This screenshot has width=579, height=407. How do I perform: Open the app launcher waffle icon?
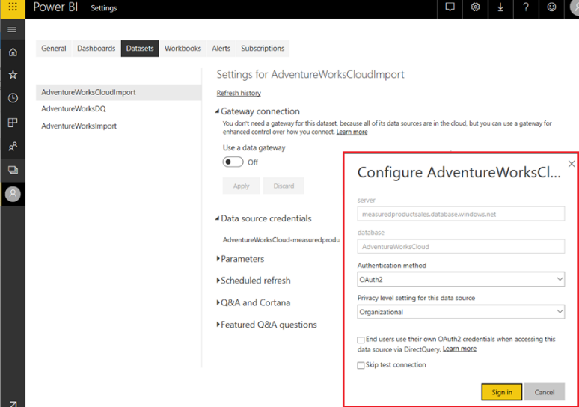pos(13,7)
